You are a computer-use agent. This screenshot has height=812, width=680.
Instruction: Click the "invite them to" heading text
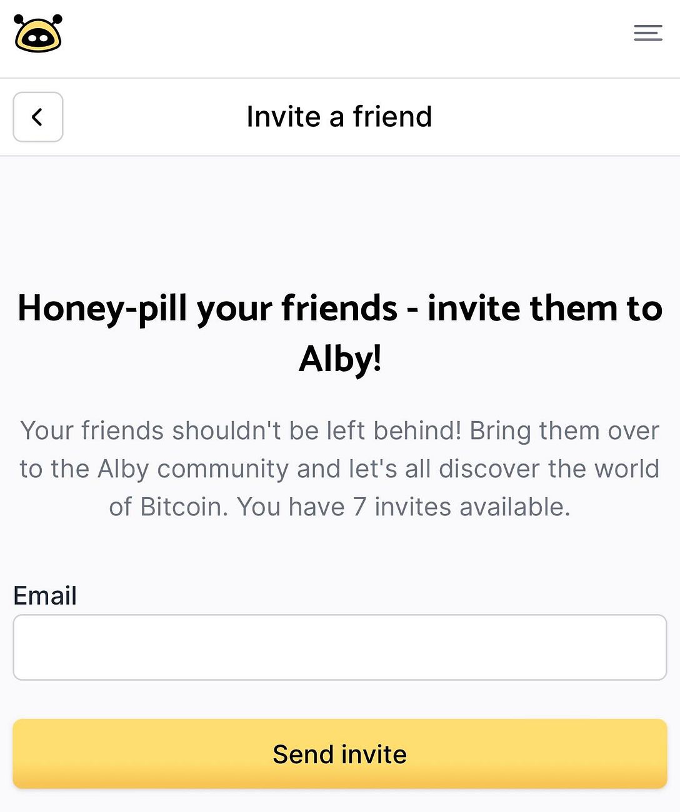[x=545, y=309]
